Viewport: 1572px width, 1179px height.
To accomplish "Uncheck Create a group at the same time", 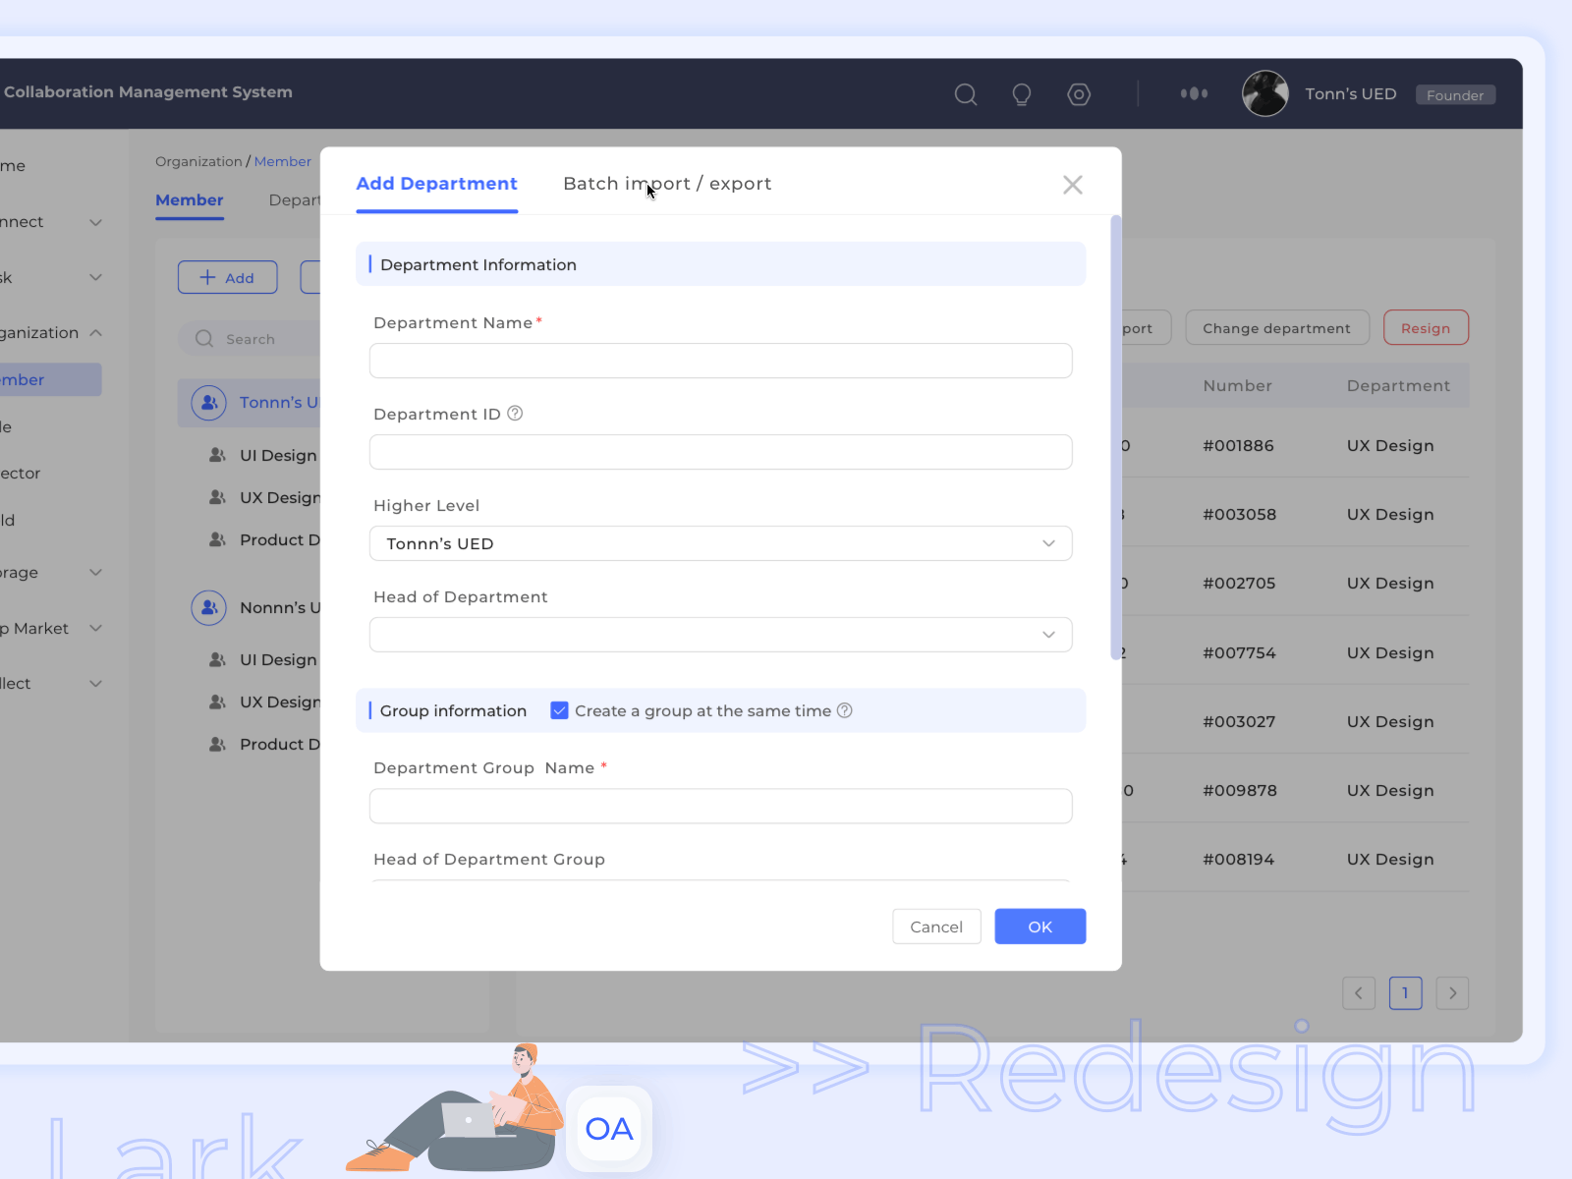I will [x=559, y=710].
